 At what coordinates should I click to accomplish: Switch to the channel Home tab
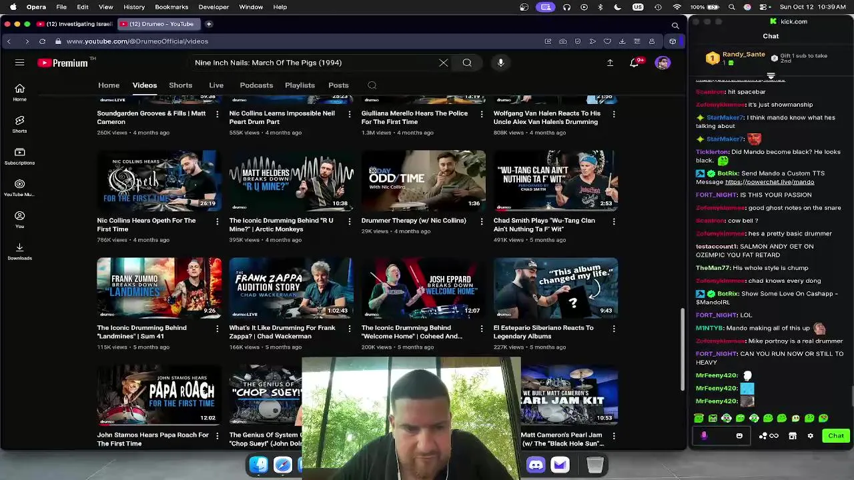tap(109, 85)
